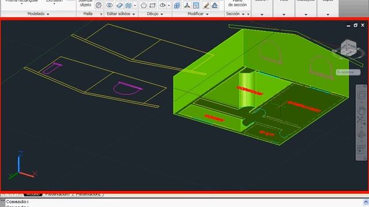This screenshot has width=369, height=207.
Task: Select the COMEDOR red text label in model
Action: 250,91
